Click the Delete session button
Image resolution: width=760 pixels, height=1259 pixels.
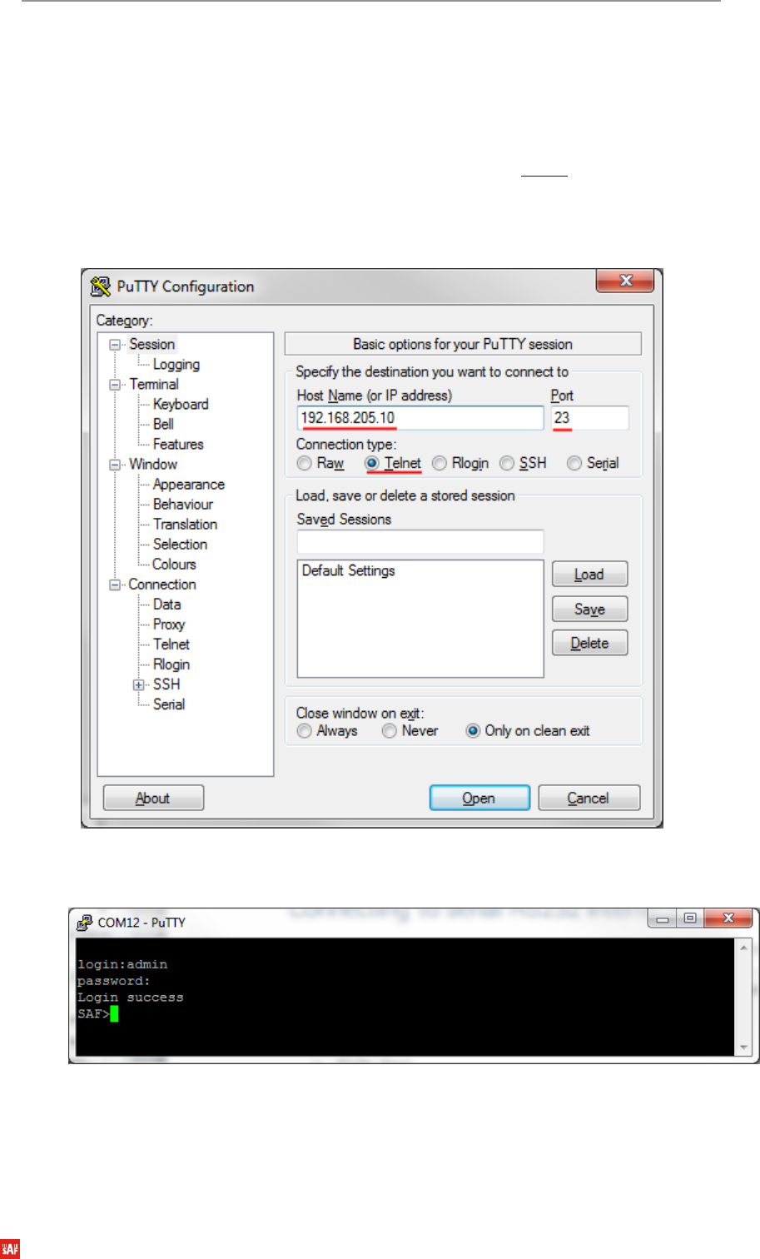[x=589, y=644]
